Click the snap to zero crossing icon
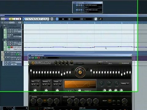 click(x=96, y=19)
